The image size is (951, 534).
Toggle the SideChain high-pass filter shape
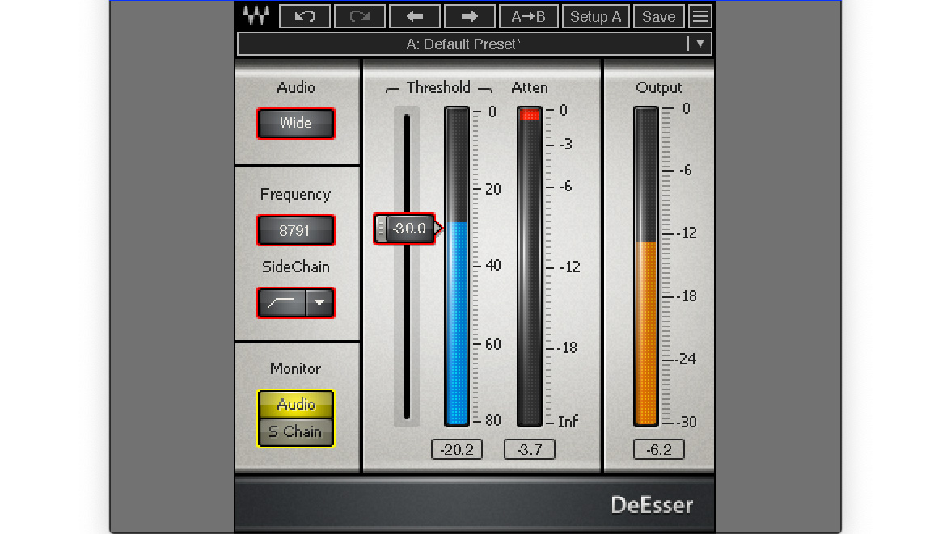(281, 302)
